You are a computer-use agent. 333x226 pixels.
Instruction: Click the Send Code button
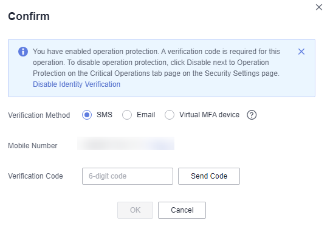coord(209,176)
